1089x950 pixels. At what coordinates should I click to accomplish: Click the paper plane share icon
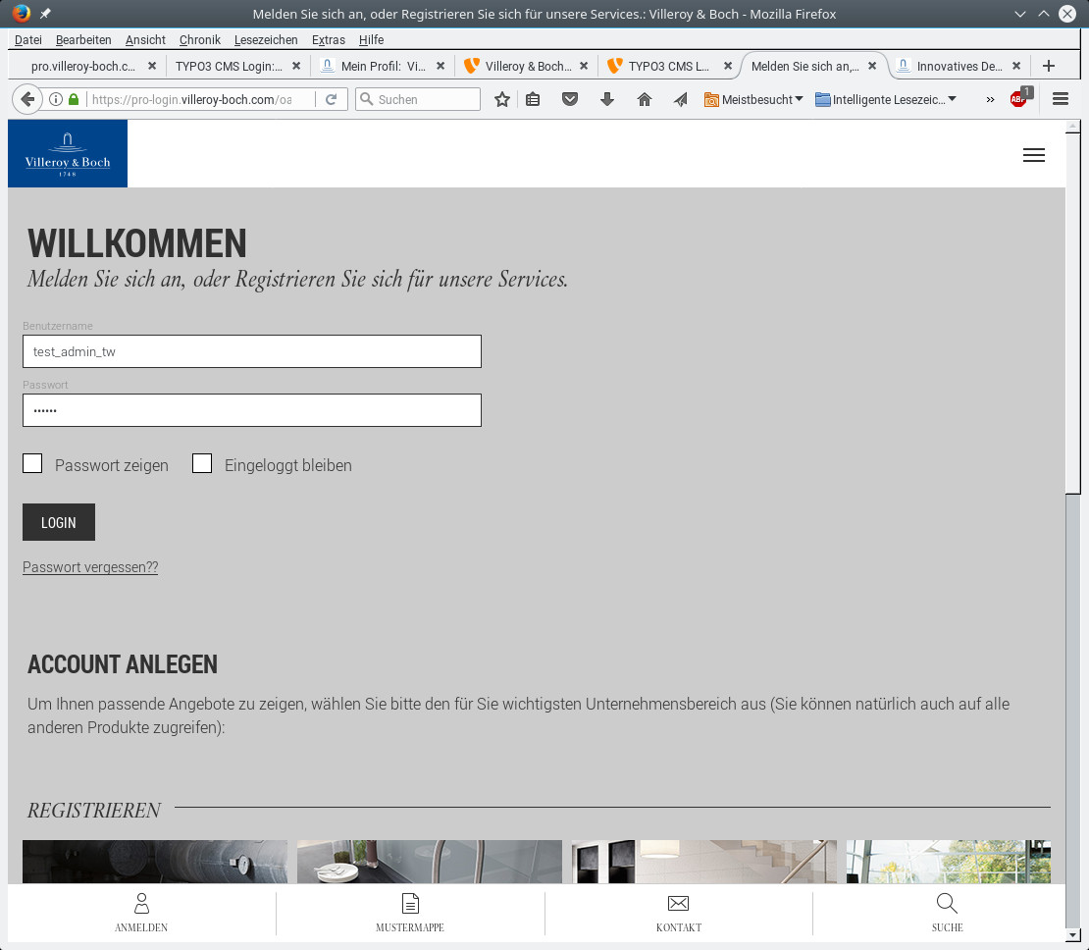[x=681, y=99]
